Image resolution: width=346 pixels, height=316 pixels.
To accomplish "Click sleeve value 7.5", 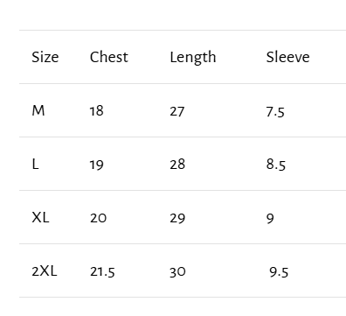I will coord(275,112).
